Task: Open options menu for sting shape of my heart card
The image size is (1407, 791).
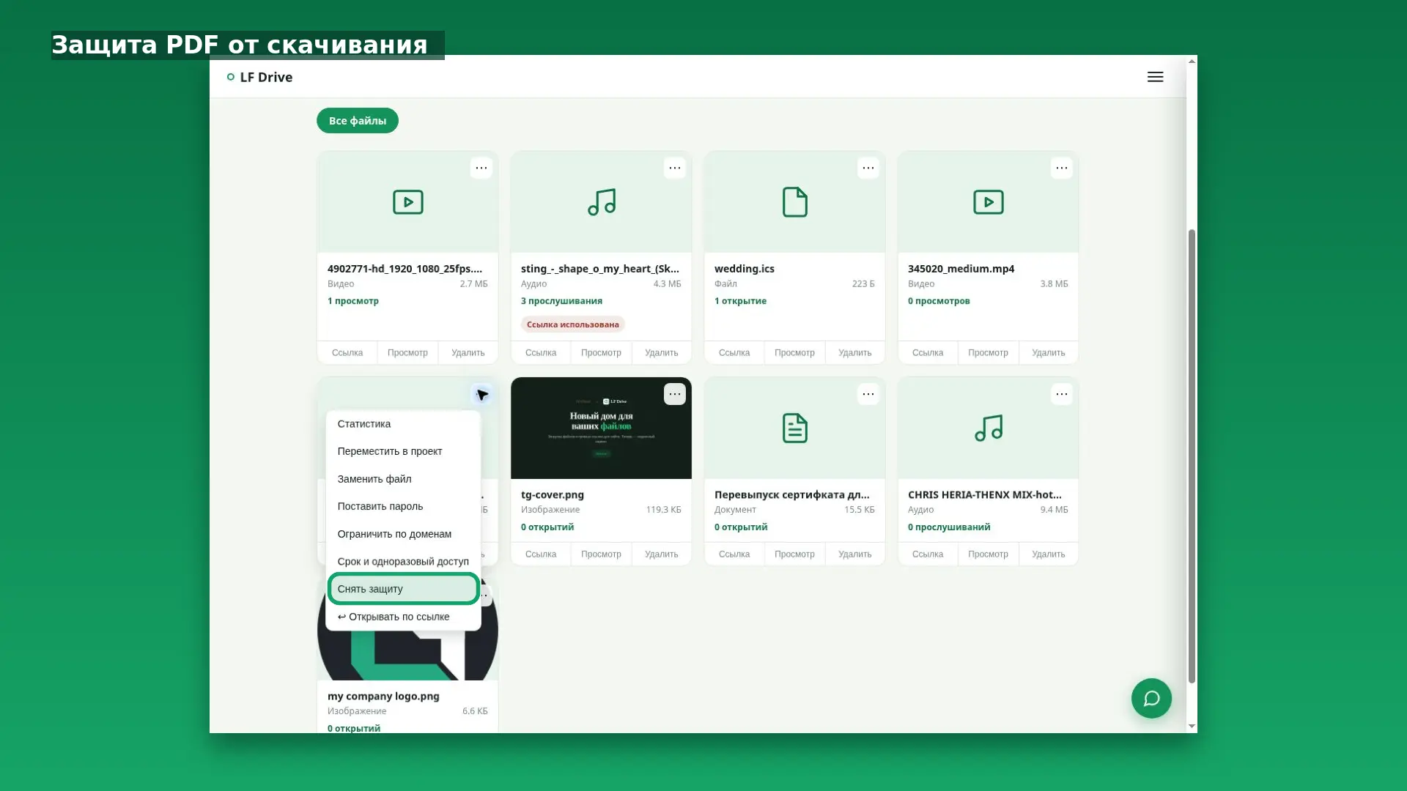Action: tap(675, 168)
